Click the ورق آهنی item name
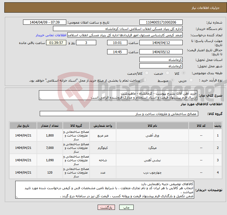The height and width of the screenshot is (215, 227). pos(152,135)
